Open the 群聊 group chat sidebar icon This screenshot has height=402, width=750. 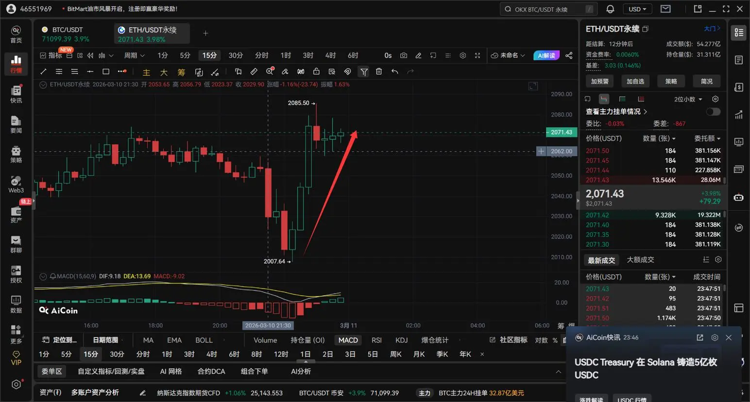click(x=16, y=244)
